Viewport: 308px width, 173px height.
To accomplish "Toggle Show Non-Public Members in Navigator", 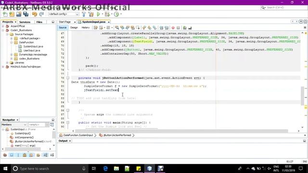I will click(25, 155).
